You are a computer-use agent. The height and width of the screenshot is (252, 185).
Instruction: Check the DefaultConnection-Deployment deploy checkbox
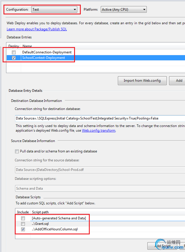[x=14, y=52]
